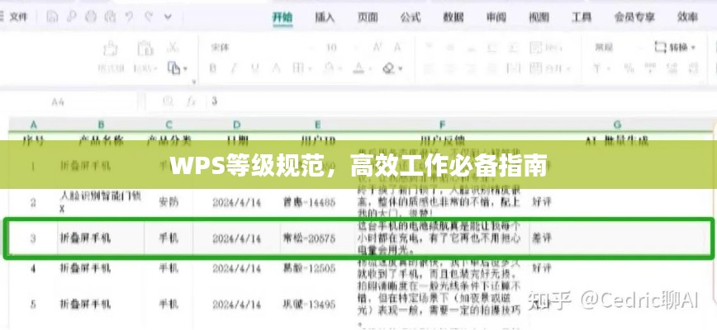Select column A header
Viewport: 717px width, 330px height.
pos(33,125)
